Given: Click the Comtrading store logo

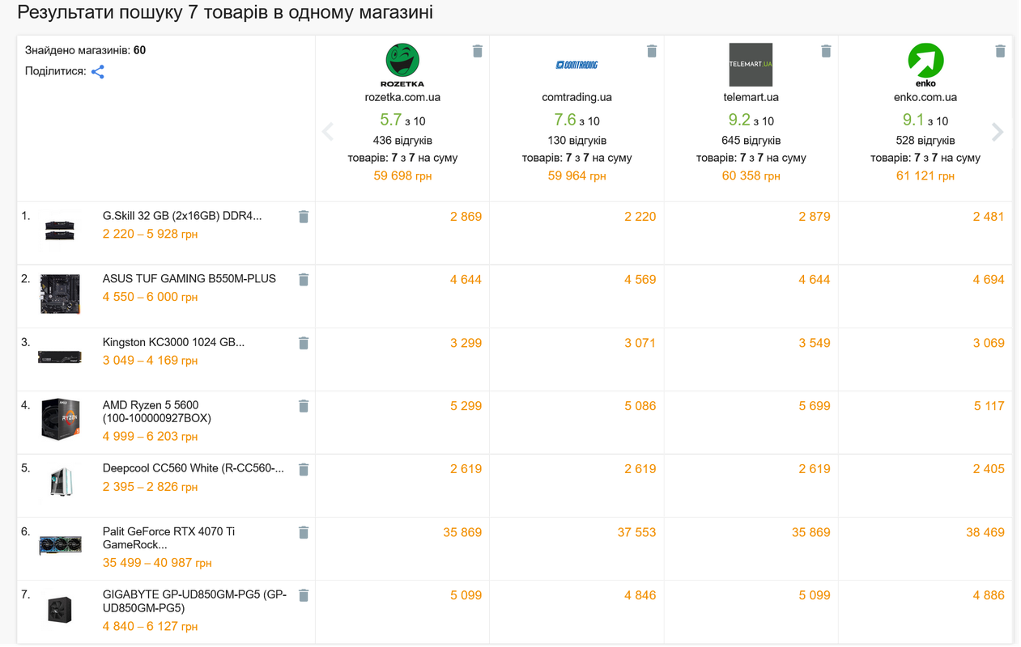Looking at the screenshot, I should click(x=576, y=65).
